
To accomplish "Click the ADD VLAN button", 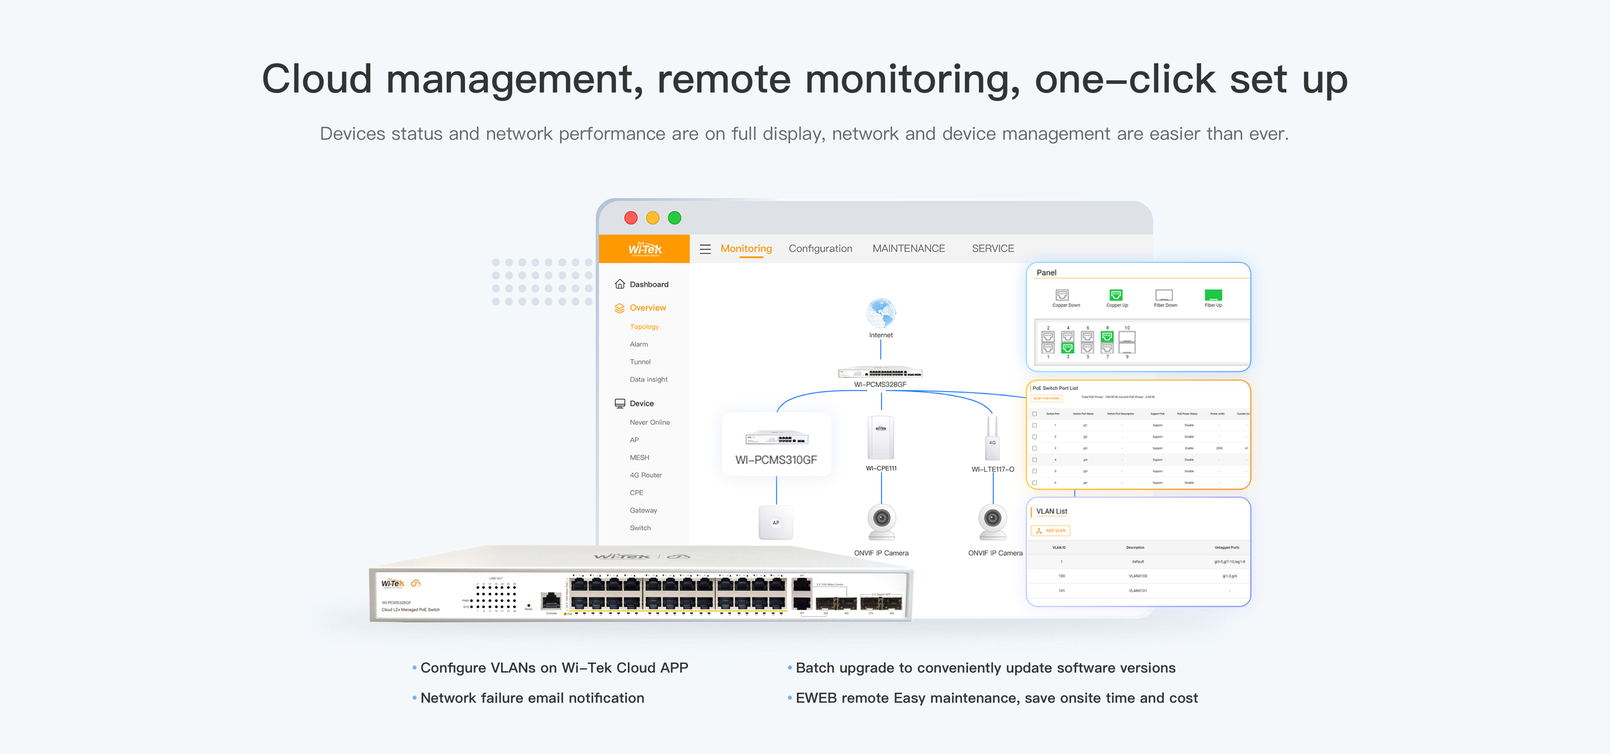I will 1051,530.
